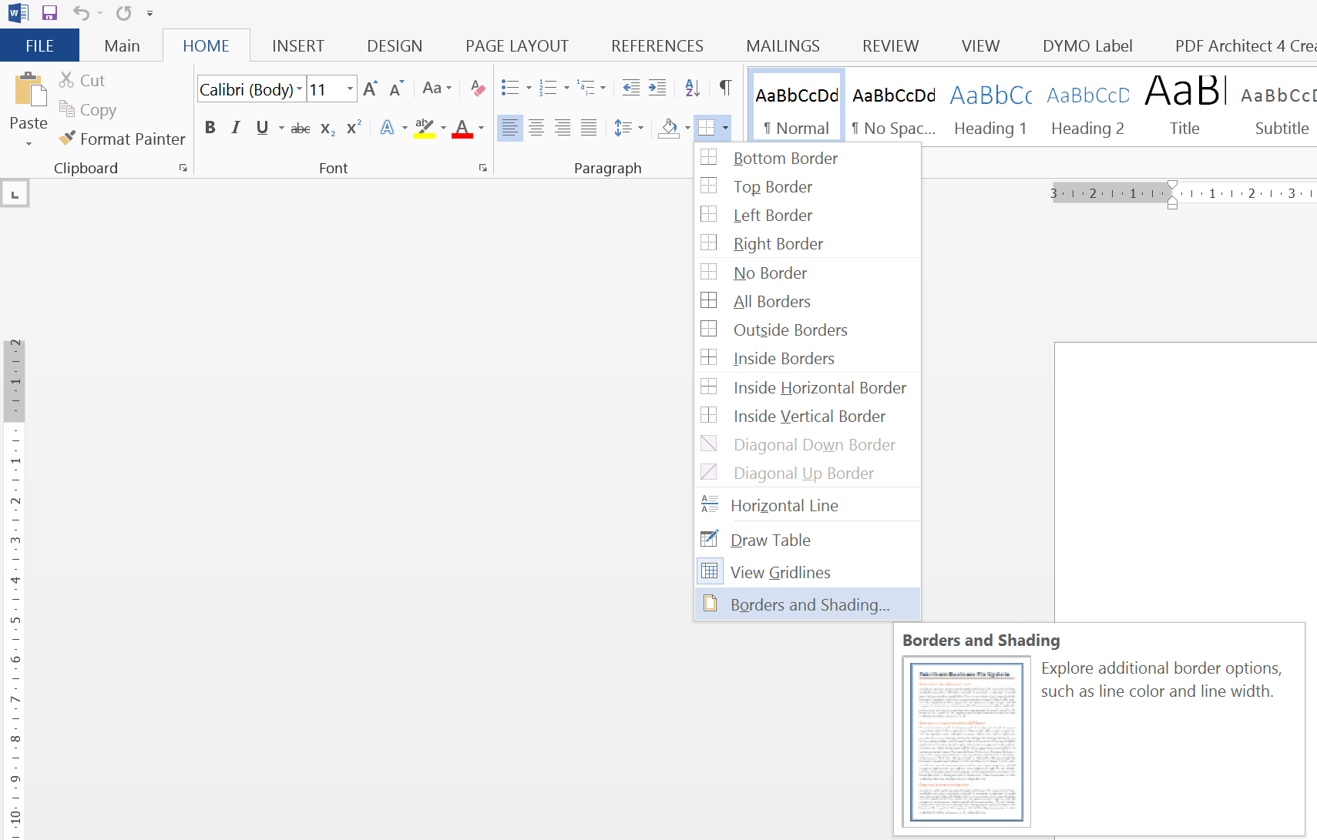Image resolution: width=1317 pixels, height=840 pixels.
Task: Click the Decrease Indent icon
Action: click(x=630, y=88)
